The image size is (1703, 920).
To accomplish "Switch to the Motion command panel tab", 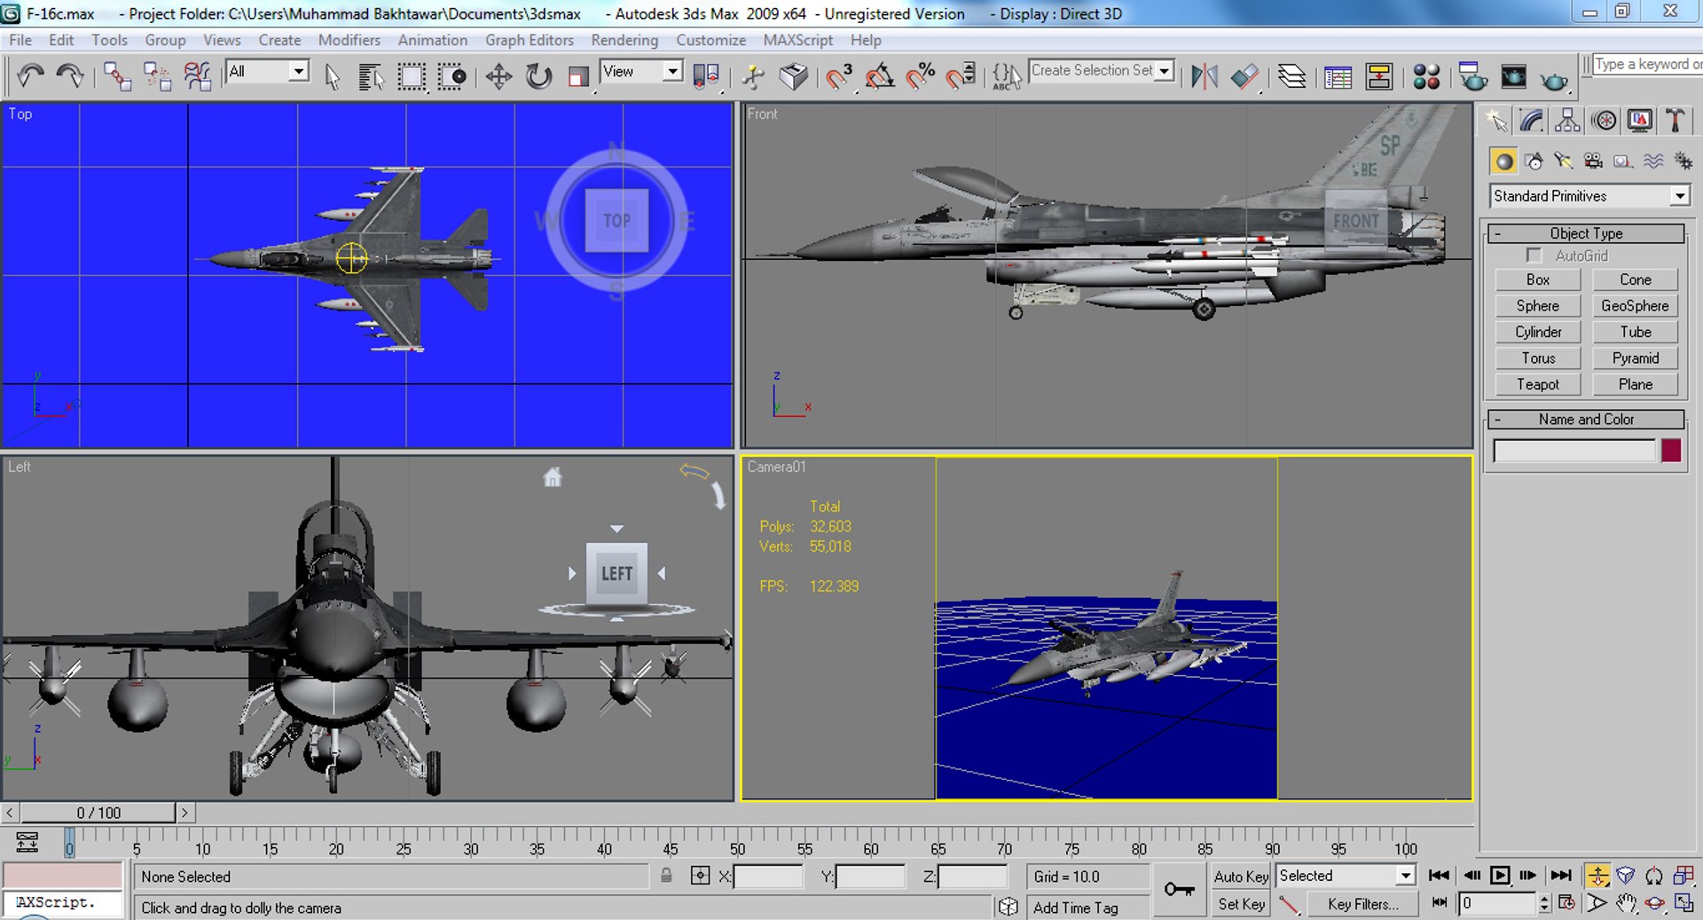I will click(1604, 121).
